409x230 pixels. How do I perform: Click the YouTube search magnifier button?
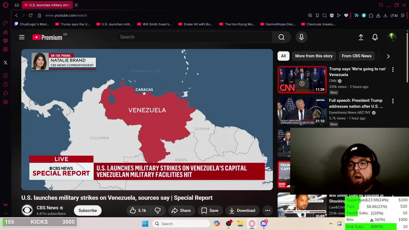pyautogui.click(x=282, y=37)
